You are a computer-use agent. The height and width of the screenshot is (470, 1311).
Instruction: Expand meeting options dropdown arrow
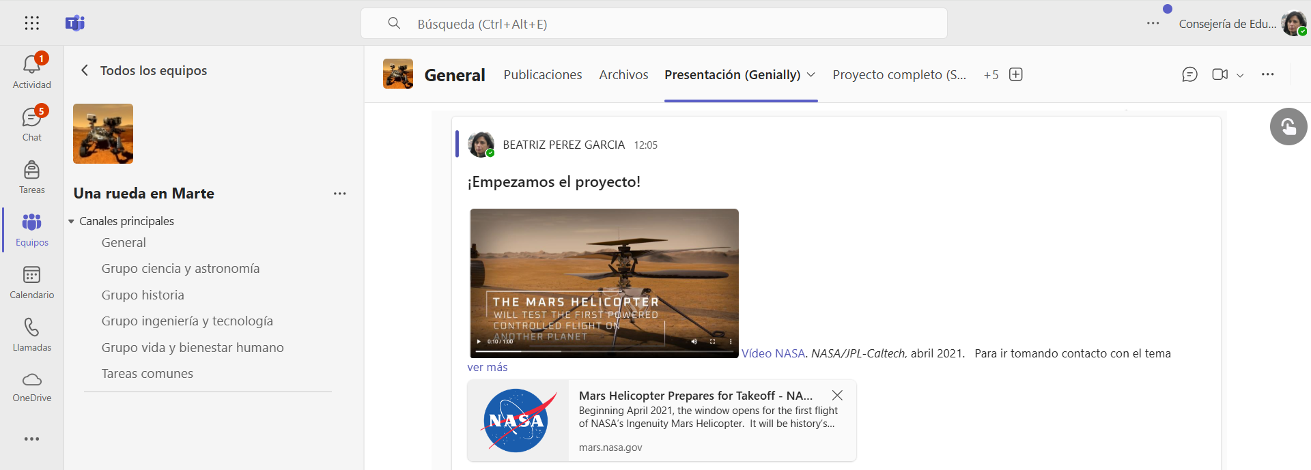(1240, 75)
